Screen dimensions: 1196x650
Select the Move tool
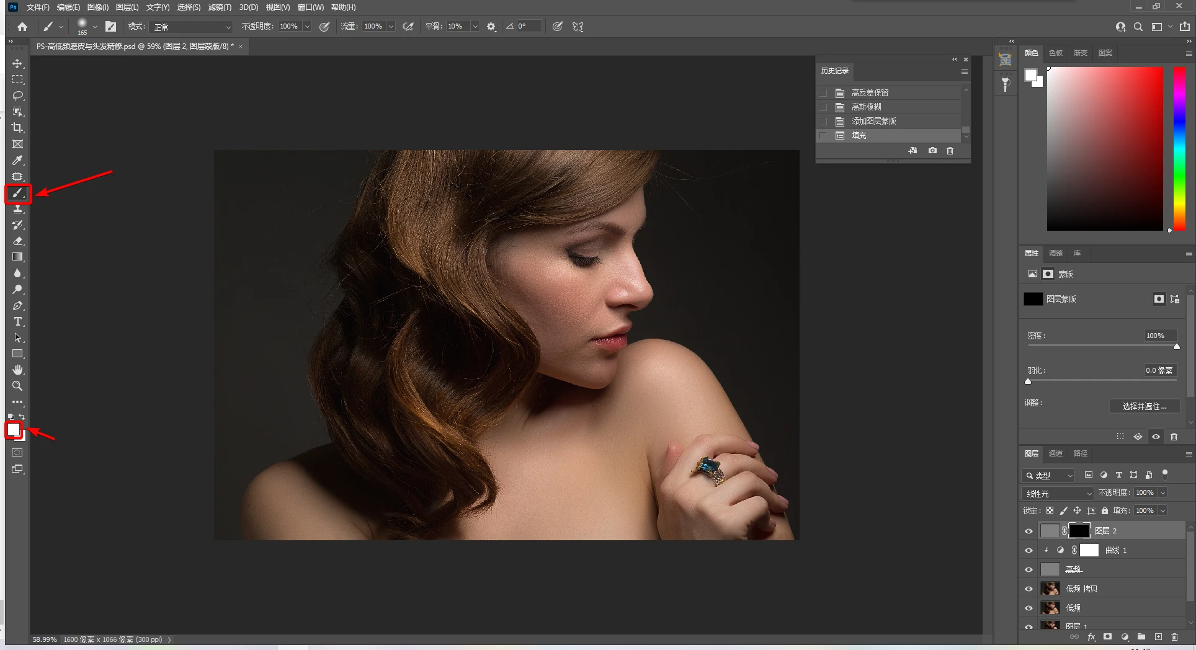click(17, 64)
